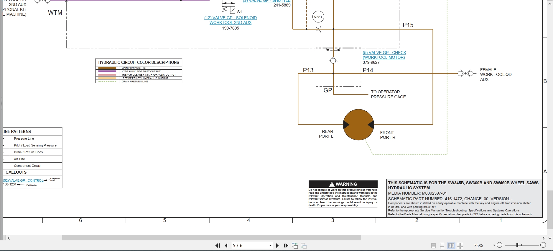Click the female work tool QD coupler symbol
This screenshot has height=251, width=553.
tap(466, 74)
